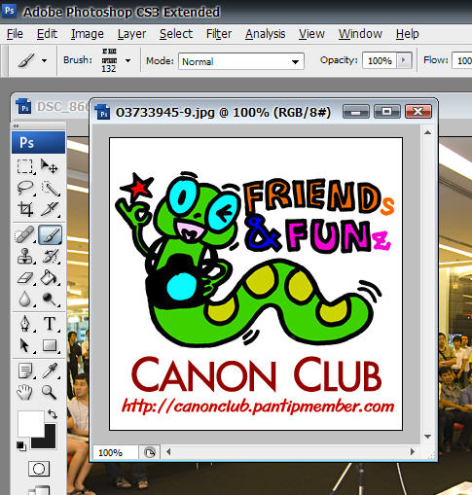Select the Rectangular Marquee tool
Viewport: 472px width, 495px height.
pos(25,166)
